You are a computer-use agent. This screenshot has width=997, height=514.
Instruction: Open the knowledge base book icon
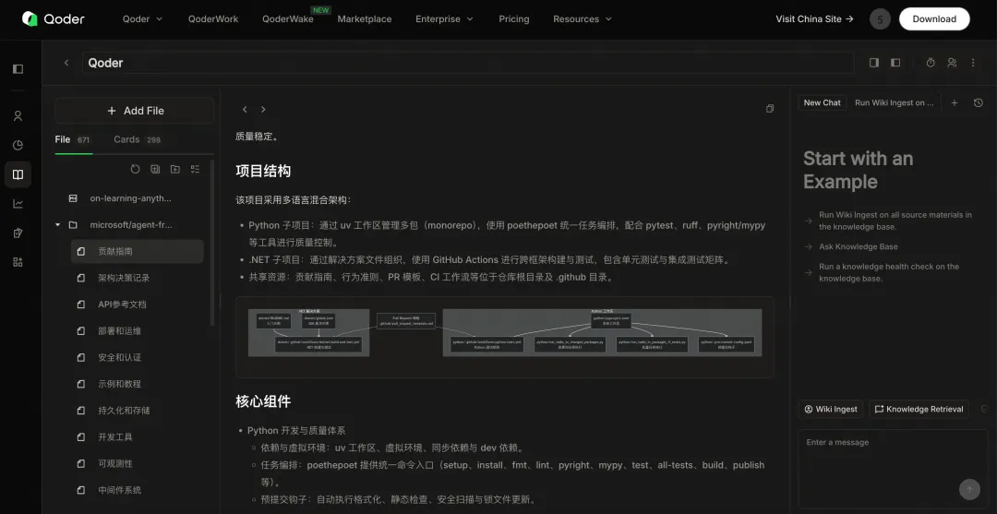point(18,174)
